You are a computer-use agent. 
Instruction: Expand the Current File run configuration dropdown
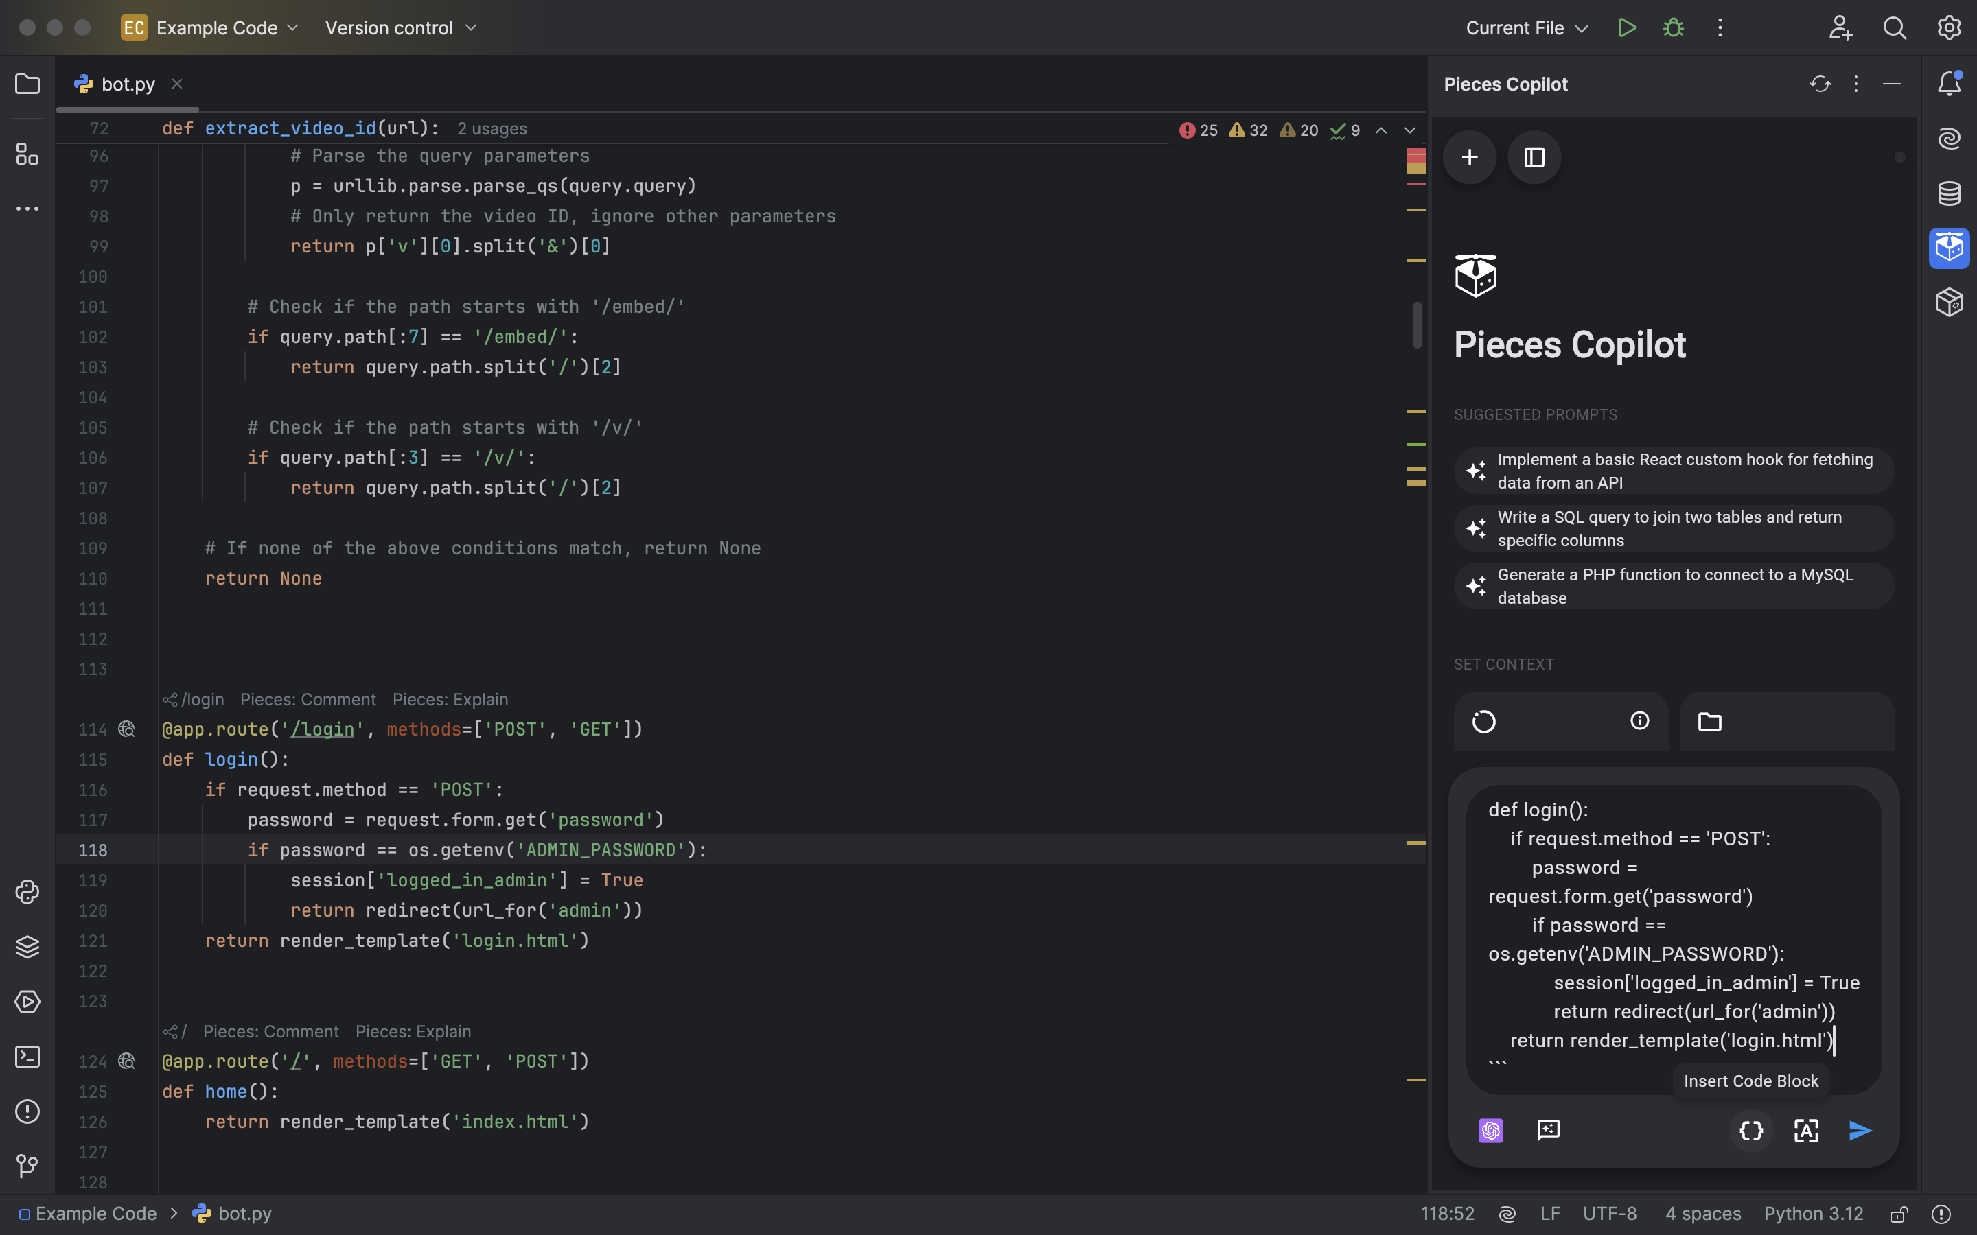click(x=1526, y=27)
